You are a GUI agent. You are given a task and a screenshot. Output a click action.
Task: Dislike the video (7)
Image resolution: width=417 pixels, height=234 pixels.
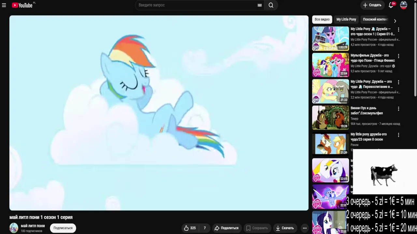(205, 228)
